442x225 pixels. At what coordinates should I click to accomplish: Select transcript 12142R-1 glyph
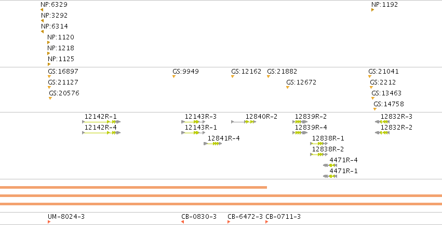click(101, 122)
